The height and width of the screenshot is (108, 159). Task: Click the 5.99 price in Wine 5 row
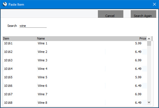point(138,77)
